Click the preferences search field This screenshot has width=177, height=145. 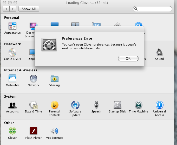click(153, 9)
